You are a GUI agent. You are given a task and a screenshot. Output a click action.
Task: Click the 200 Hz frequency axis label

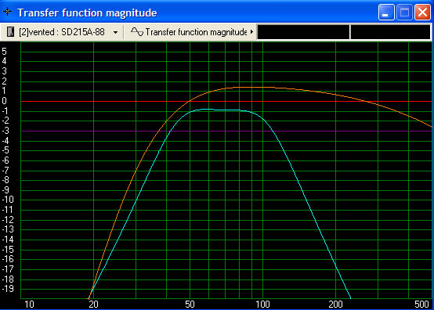[335, 305]
